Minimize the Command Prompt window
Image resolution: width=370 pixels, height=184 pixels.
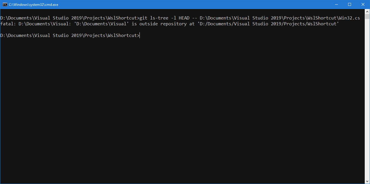click(336, 4)
